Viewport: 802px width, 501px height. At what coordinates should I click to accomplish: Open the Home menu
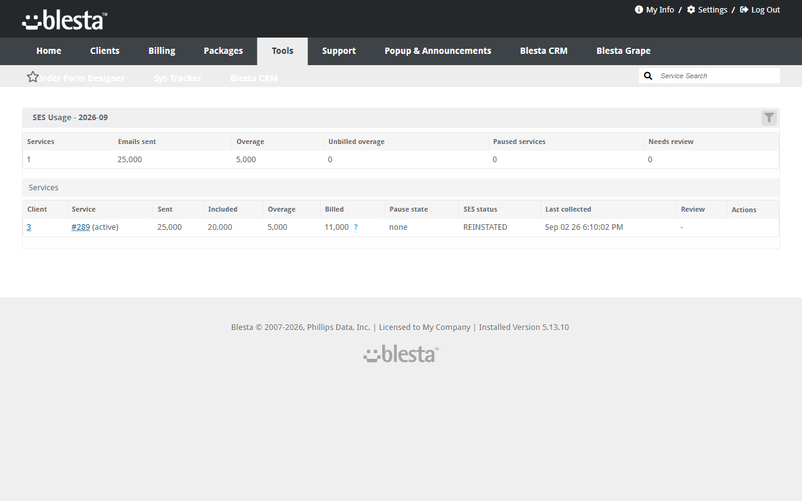pos(49,51)
